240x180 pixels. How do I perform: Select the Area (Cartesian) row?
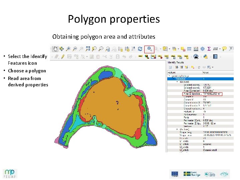200,91
